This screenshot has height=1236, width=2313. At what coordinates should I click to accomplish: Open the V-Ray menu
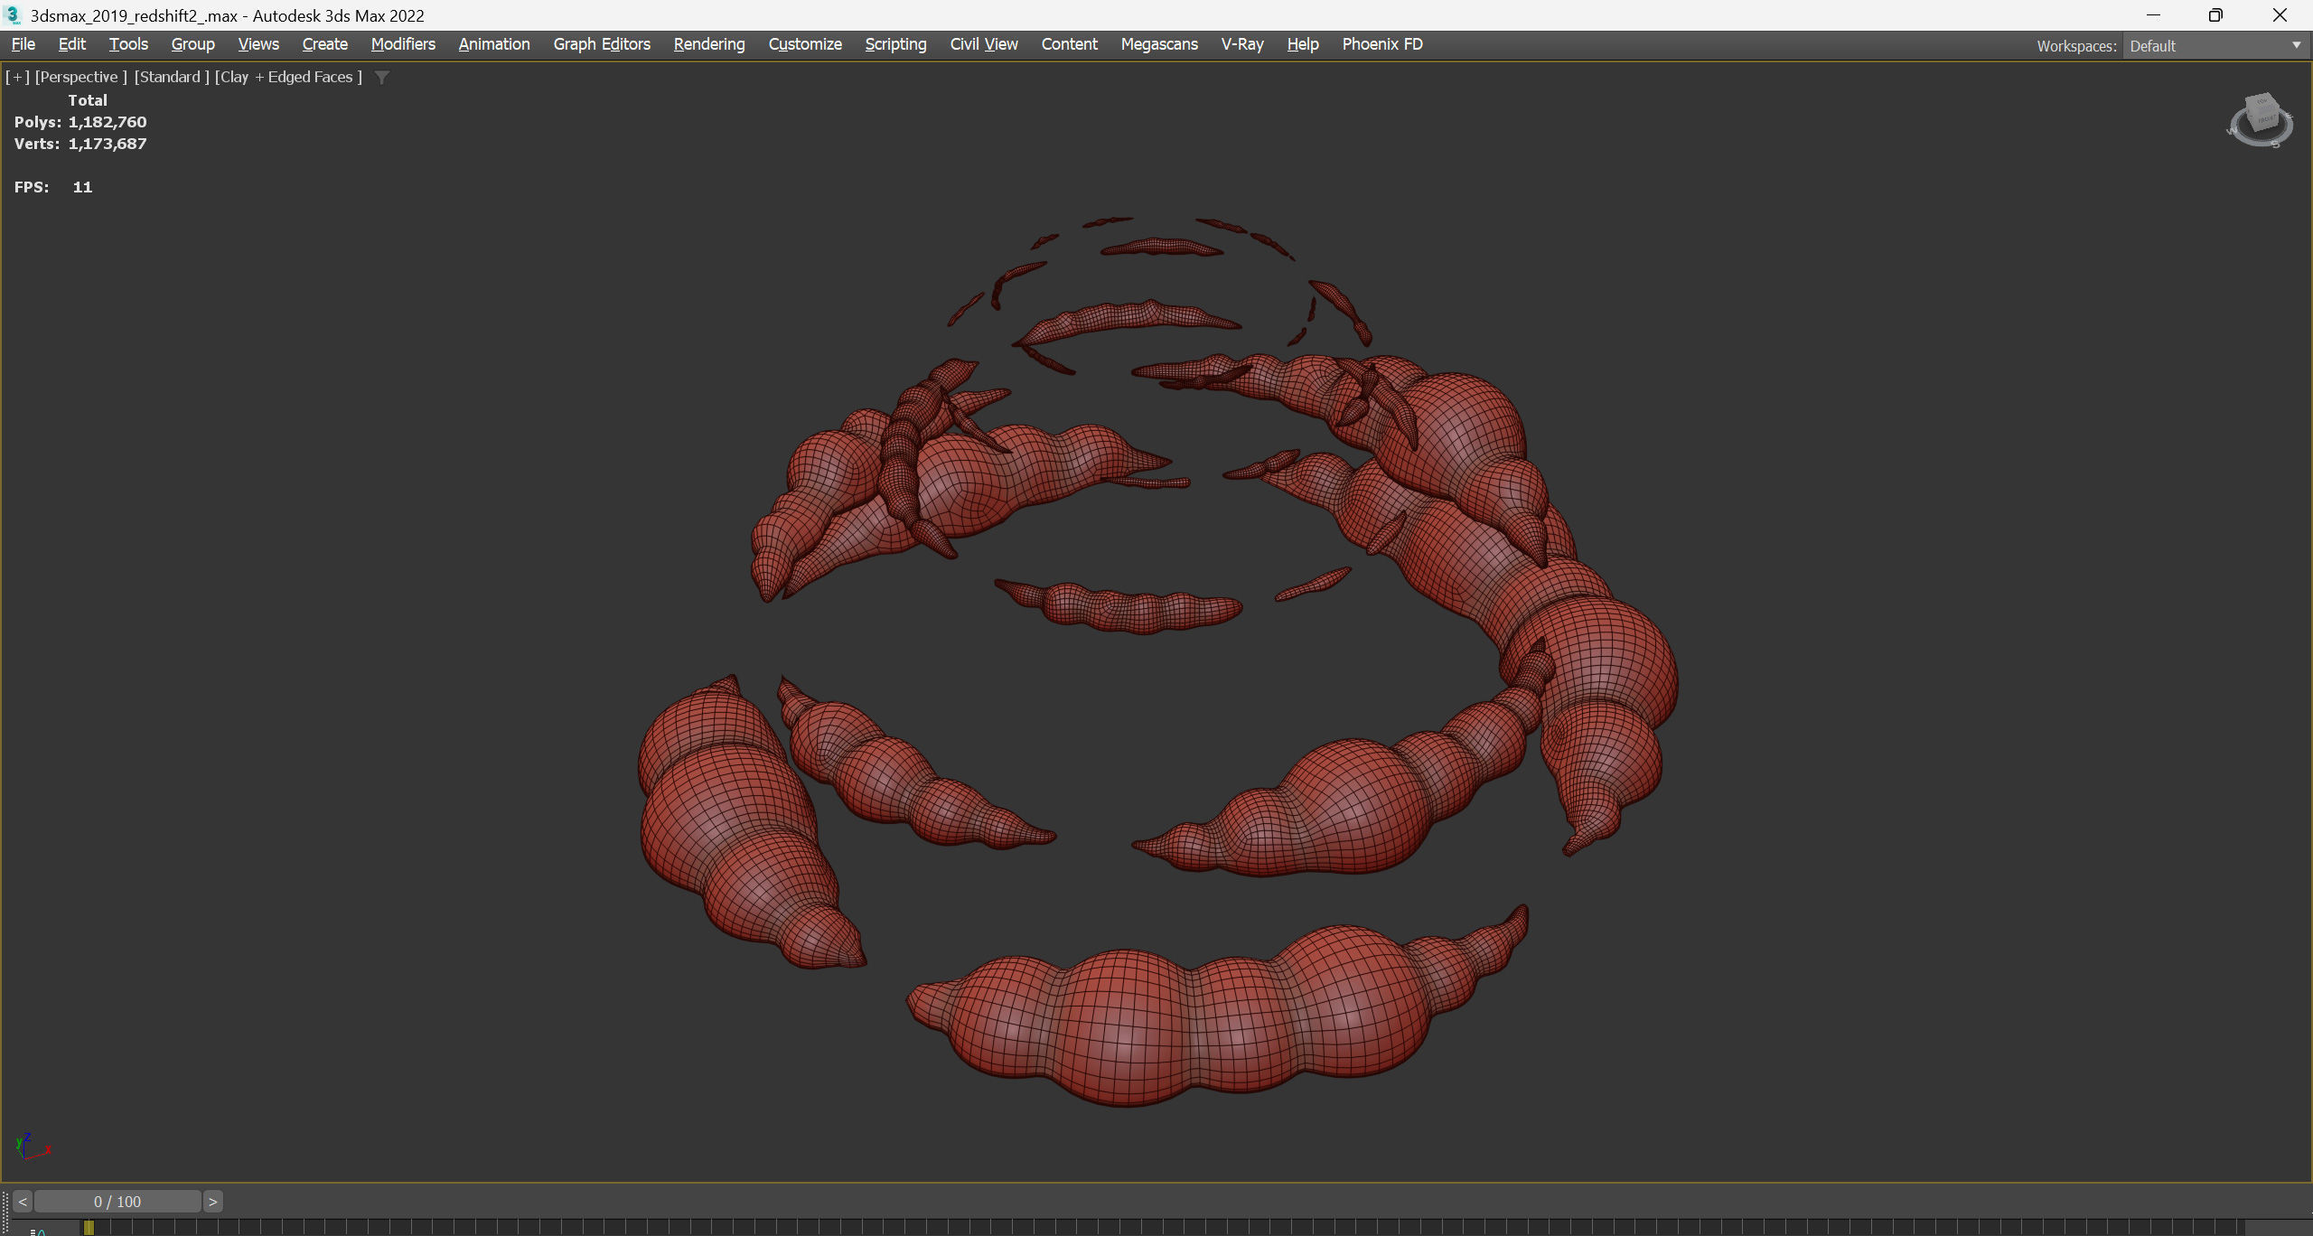point(1241,44)
